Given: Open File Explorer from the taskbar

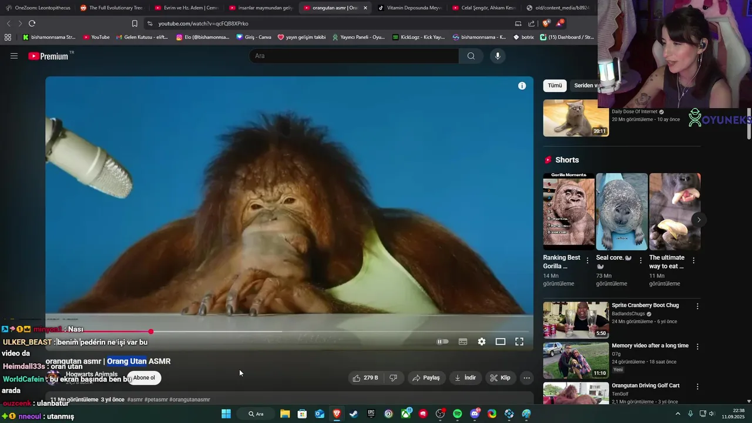Looking at the screenshot, I should tap(285, 414).
